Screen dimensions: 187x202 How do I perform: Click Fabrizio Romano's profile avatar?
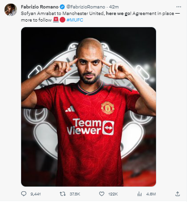(11, 10)
